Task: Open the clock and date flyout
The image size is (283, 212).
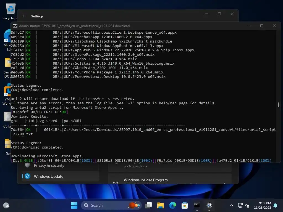Action: click(x=263, y=205)
